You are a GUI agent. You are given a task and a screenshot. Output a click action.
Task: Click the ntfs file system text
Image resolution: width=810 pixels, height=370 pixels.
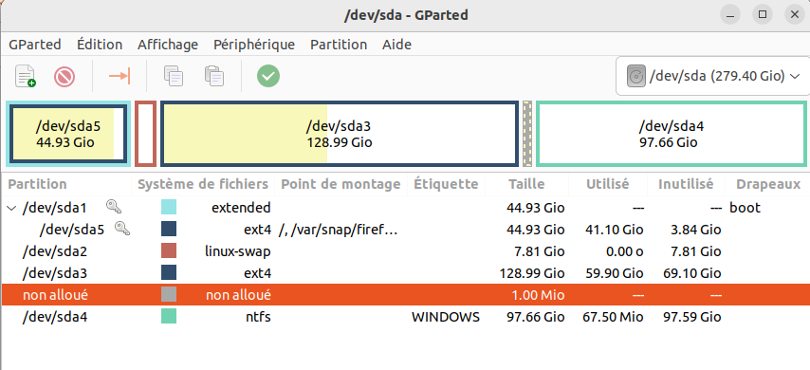point(258,317)
